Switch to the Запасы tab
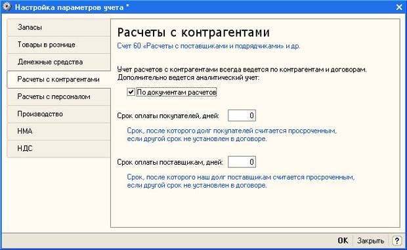 [x=59, y=28]
